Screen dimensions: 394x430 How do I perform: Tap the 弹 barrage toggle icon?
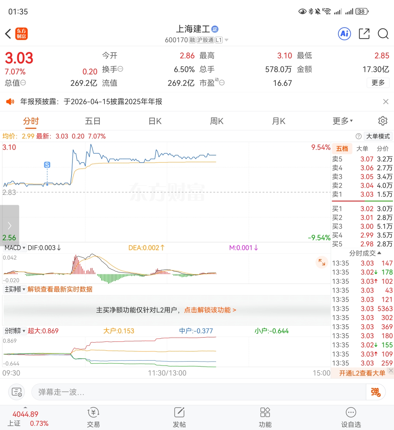pyautogui.click(x=375, y=392)
